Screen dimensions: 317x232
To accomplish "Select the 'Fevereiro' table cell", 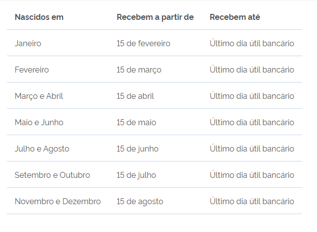I will (x=32, y=70).
